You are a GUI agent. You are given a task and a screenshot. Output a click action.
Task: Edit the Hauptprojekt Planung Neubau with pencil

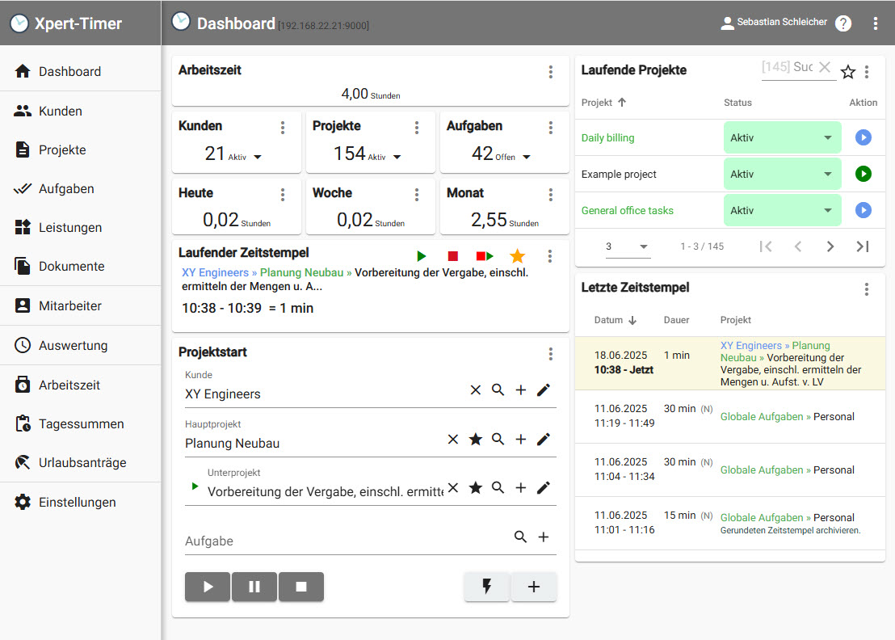pos(544,439)
